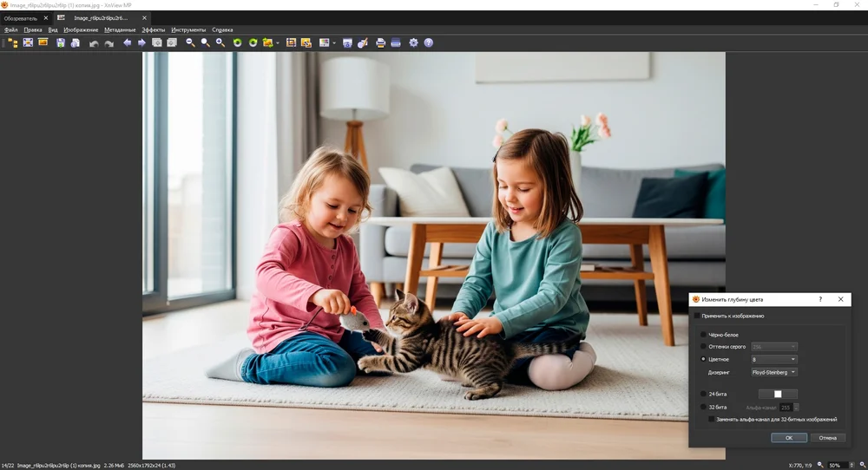Close the Изменить глубину цвета dialog
Viewport: 868px width, 470px height.
pos(841,299)
